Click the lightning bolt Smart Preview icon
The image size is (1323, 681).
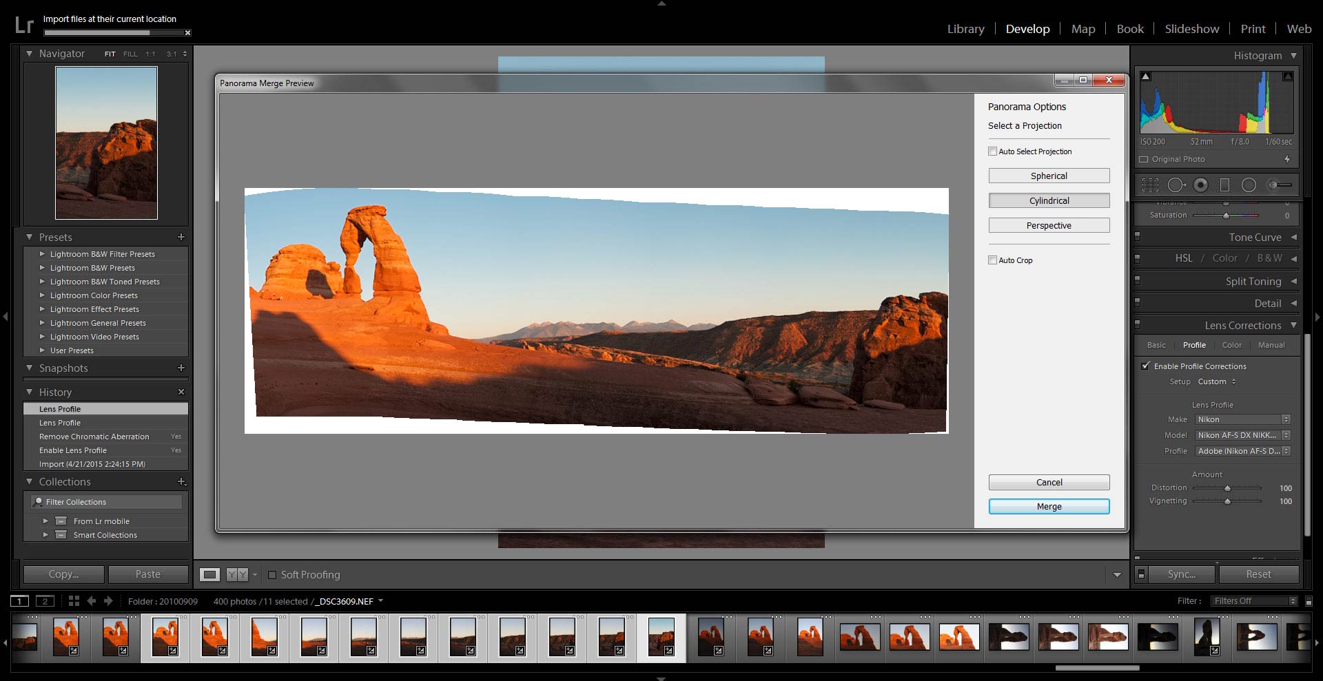(x=1286, y=159)
